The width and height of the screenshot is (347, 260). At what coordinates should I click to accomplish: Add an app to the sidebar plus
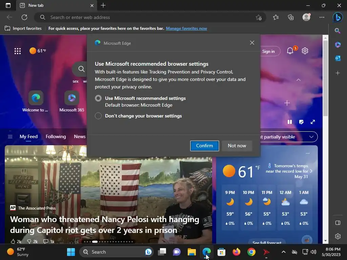click(338, 73)
